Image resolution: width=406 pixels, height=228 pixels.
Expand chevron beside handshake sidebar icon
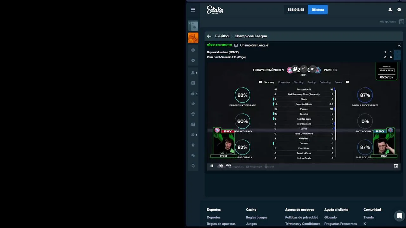point(197,135)
